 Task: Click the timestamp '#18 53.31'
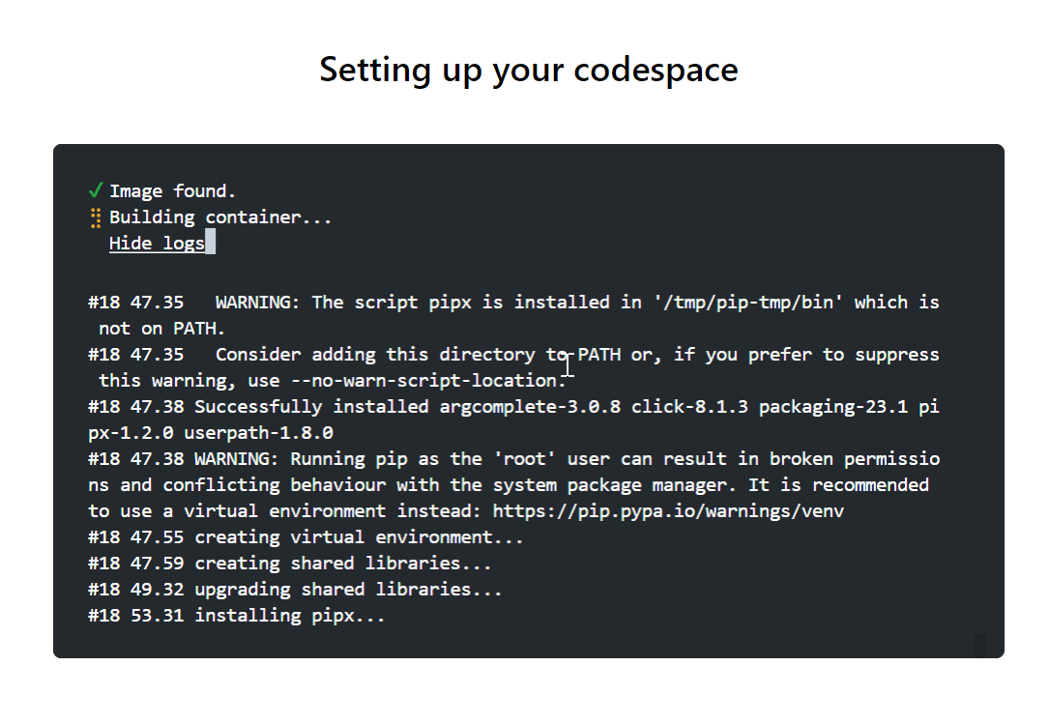click(x=135, y=615)
